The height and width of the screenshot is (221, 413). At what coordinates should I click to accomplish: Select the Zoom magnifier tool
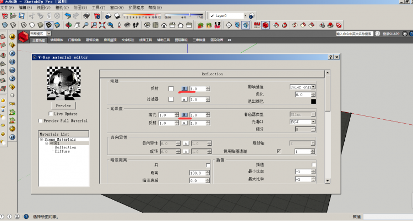(85, 25)
